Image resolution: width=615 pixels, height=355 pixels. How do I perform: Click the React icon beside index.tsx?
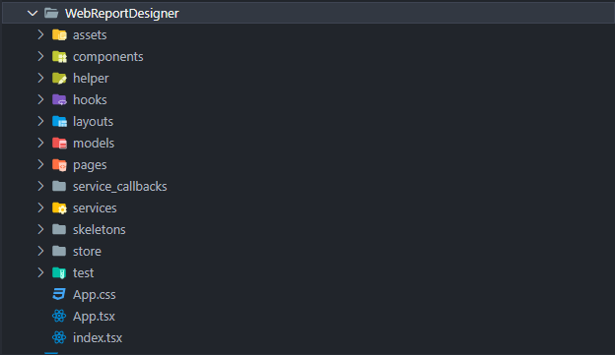[59, 337]
